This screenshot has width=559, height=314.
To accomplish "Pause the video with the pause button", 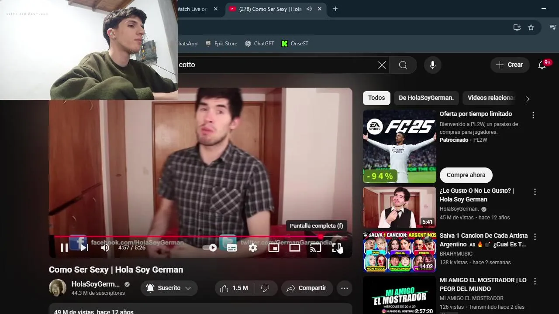I will pyautogui.click(x=64, y=248).
